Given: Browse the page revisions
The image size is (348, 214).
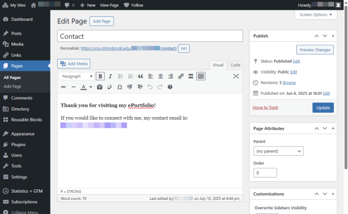Looking at the screenshot, I should point(289,82).
